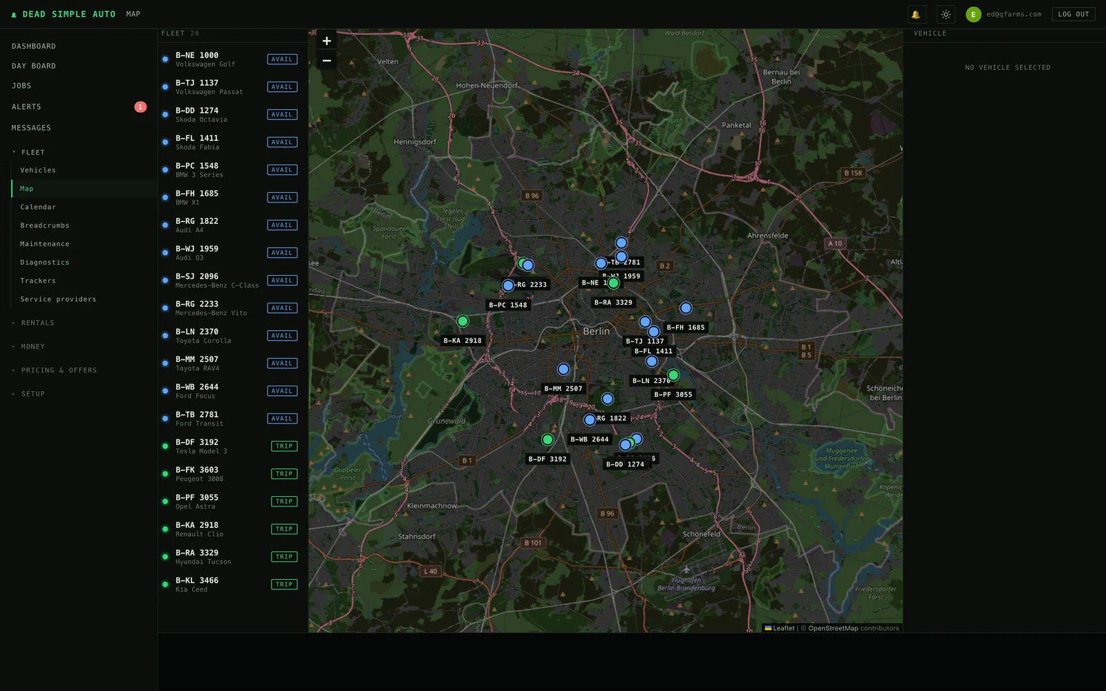Click AVAIL badge for B-TJ 1137
Image resolution: width=1106 pixels, height=691 pixels.
[282, 87]
